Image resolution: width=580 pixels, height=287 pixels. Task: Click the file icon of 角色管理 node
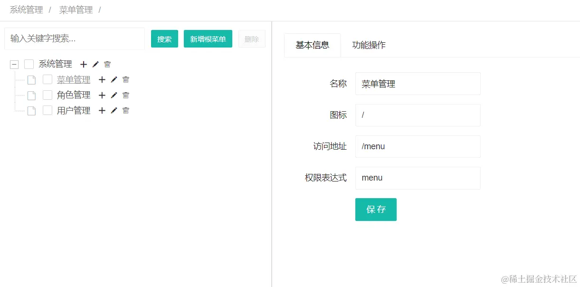pos(31,96)
